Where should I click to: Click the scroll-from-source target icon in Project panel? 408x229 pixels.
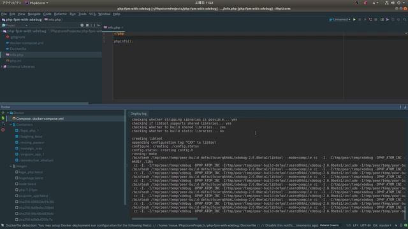click(82, 25)
